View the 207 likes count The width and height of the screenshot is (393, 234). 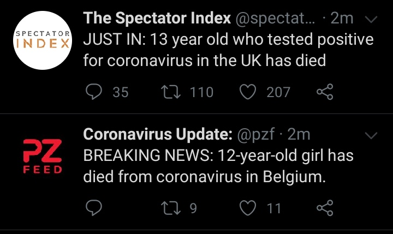coord(278,92)
